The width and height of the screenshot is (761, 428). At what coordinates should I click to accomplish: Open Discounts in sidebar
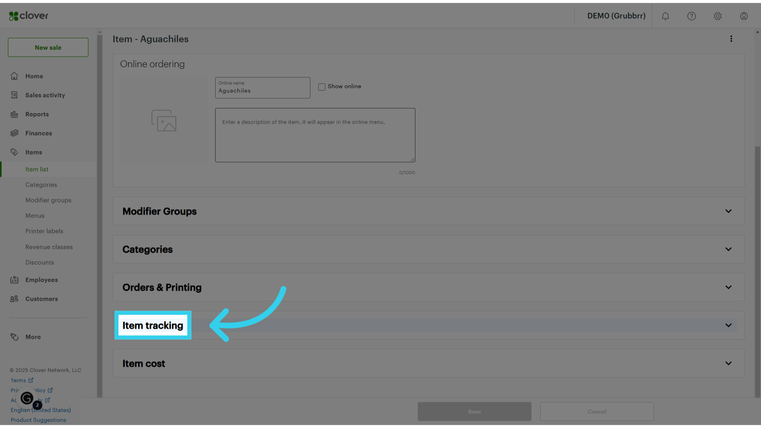point(40,262)
